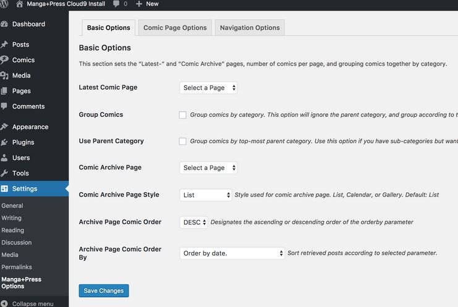The width and height of the screenshot is (458, 307).
Task: Open the Order by date dropdown
Action: (x=232, y=253)
